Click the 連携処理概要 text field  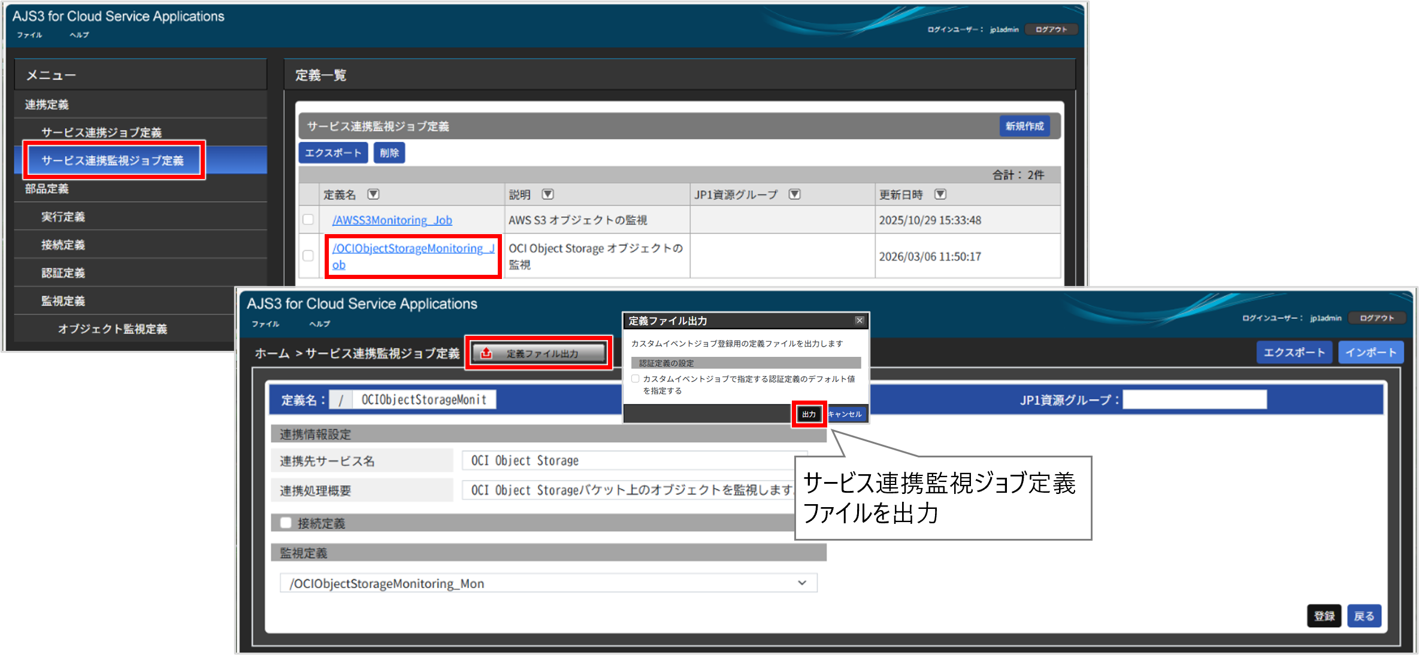pyautogui.click(x=629, y=490)
